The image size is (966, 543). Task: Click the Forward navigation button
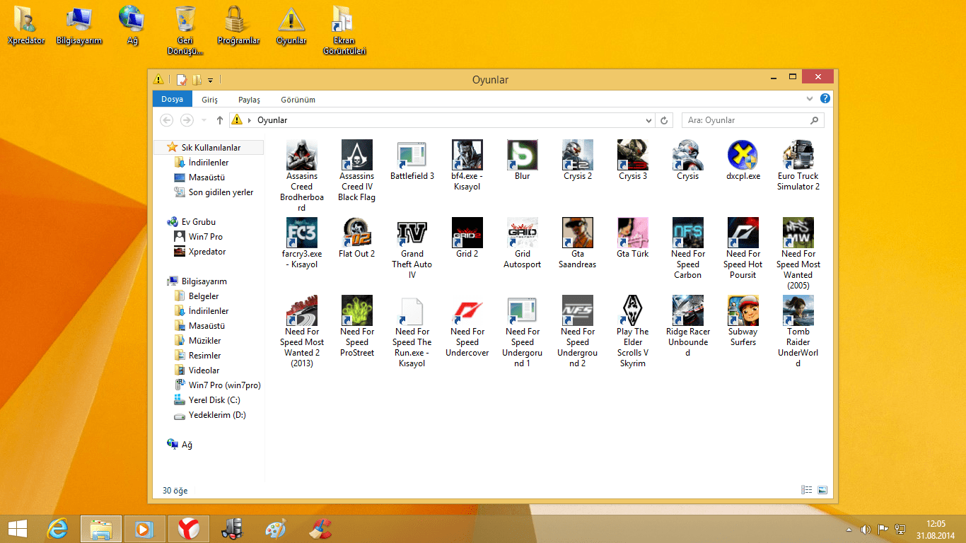point(187,120)
